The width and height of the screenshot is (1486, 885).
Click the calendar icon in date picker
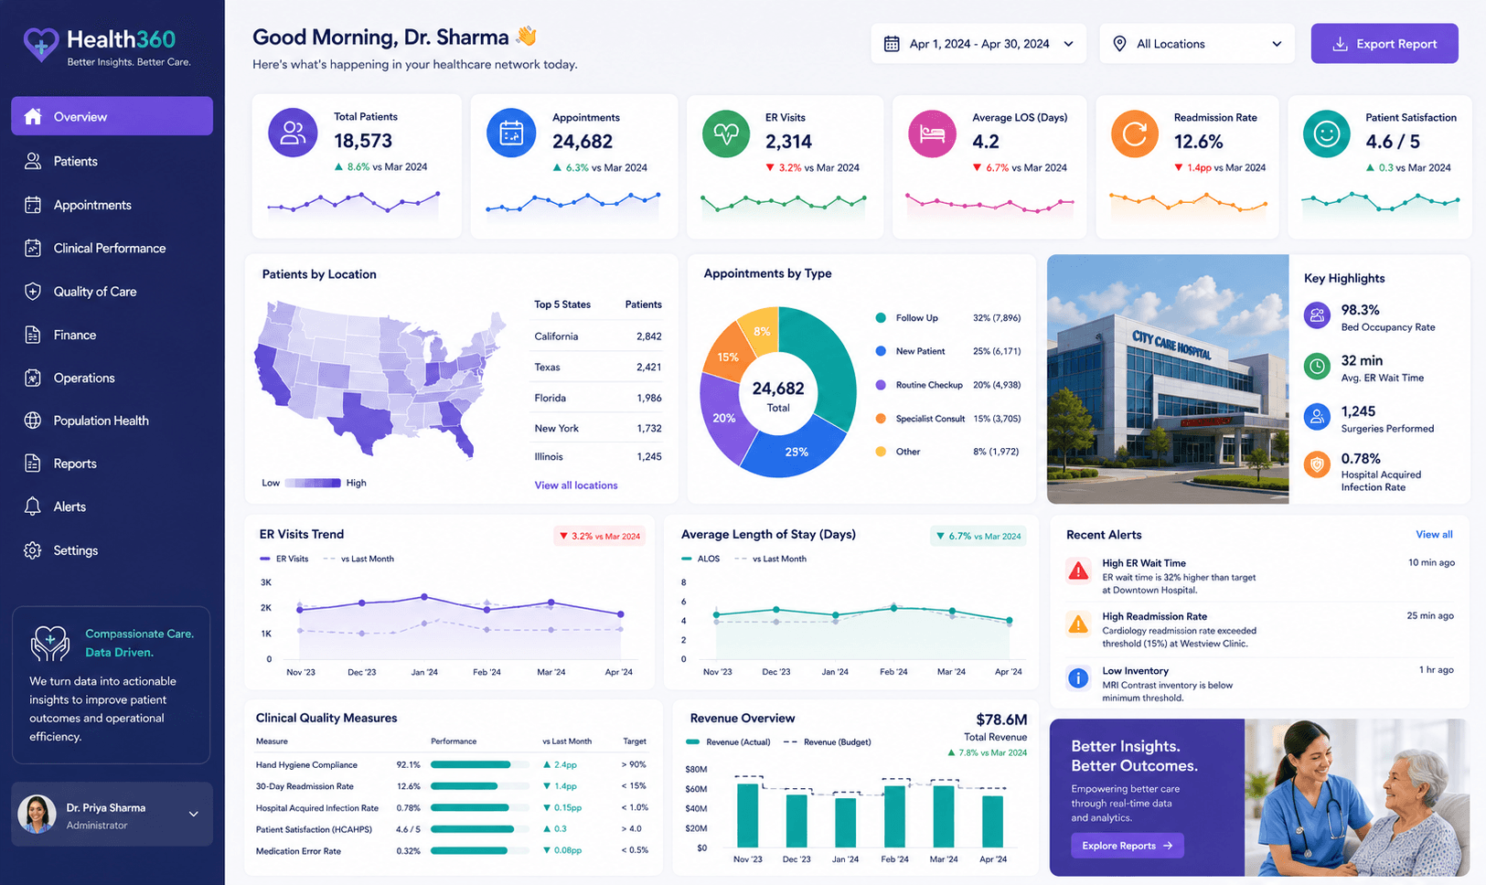coord(892,44)
